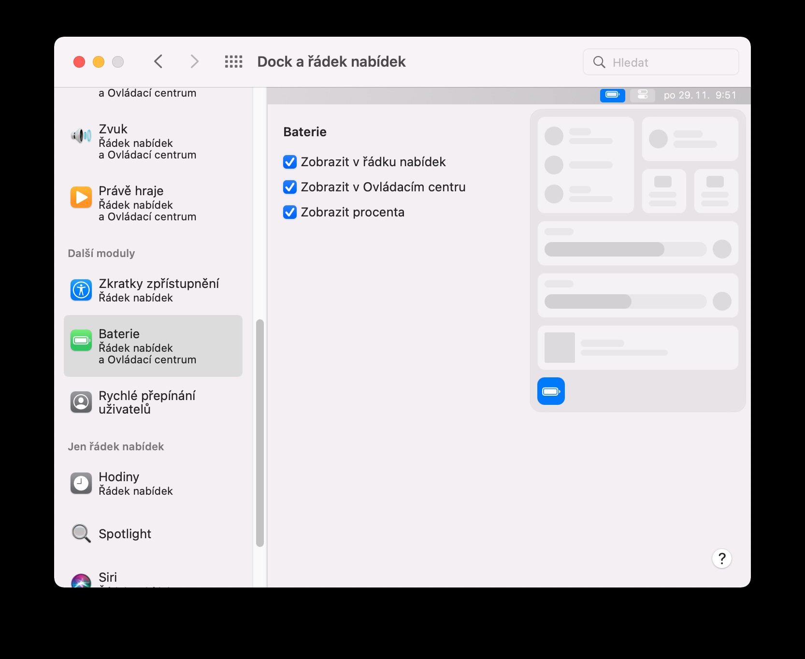Click the Siri icon in sidebar
The height and width of the screenshot is (659, 805).
tap(81, 581)
